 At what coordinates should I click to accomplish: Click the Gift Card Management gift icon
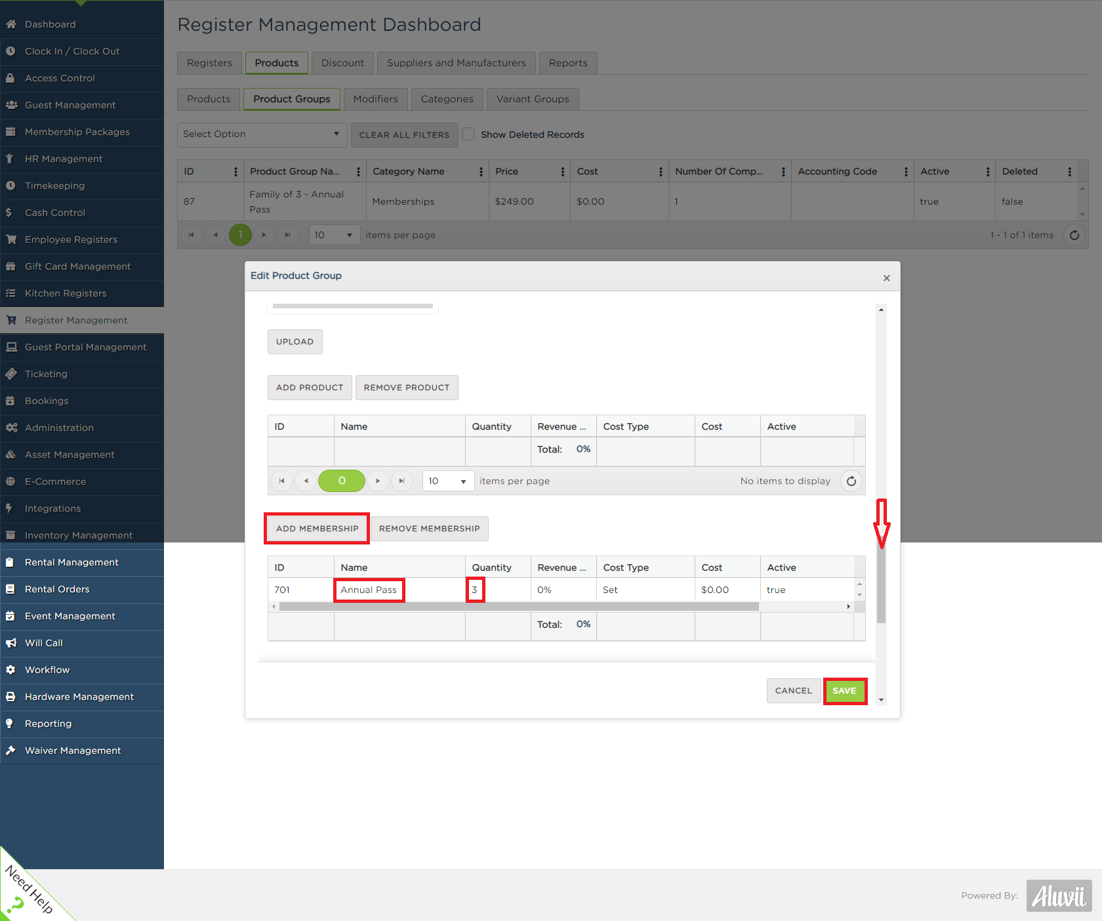click(10, 266)
